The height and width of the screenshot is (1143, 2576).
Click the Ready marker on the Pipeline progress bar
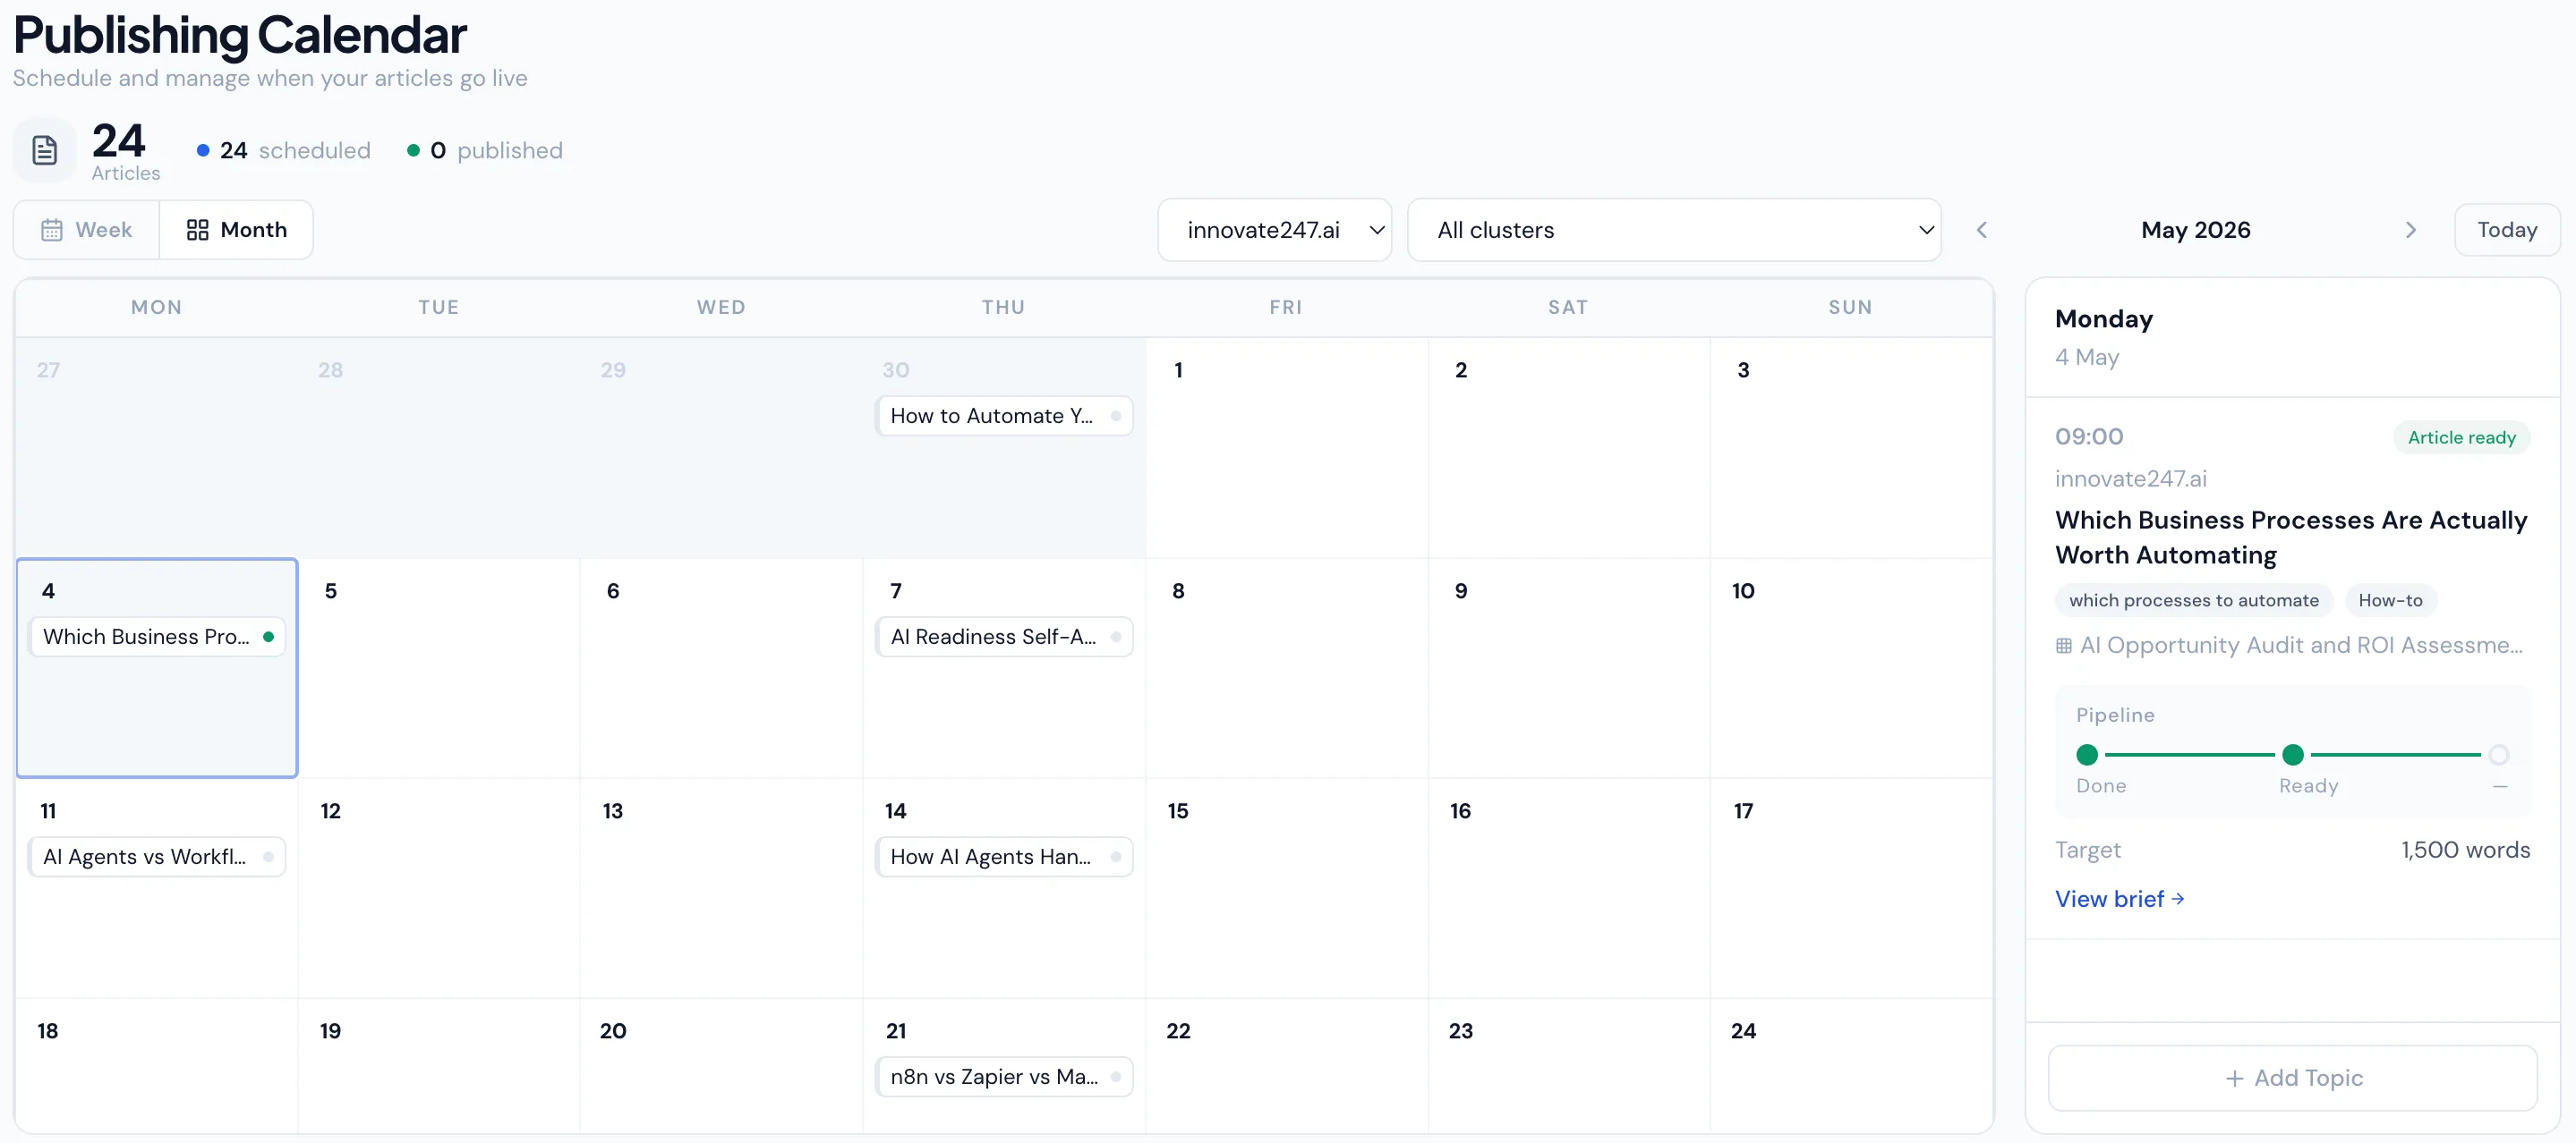[2294, 754]
